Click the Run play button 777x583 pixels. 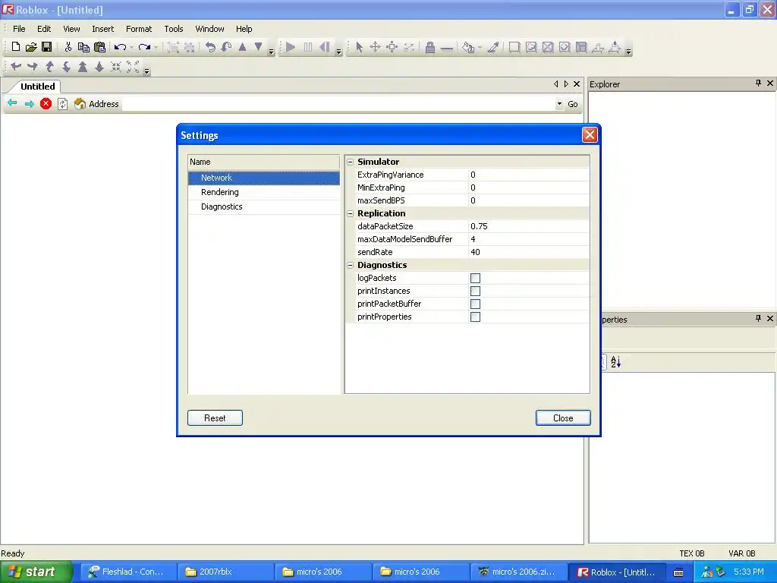291,47
